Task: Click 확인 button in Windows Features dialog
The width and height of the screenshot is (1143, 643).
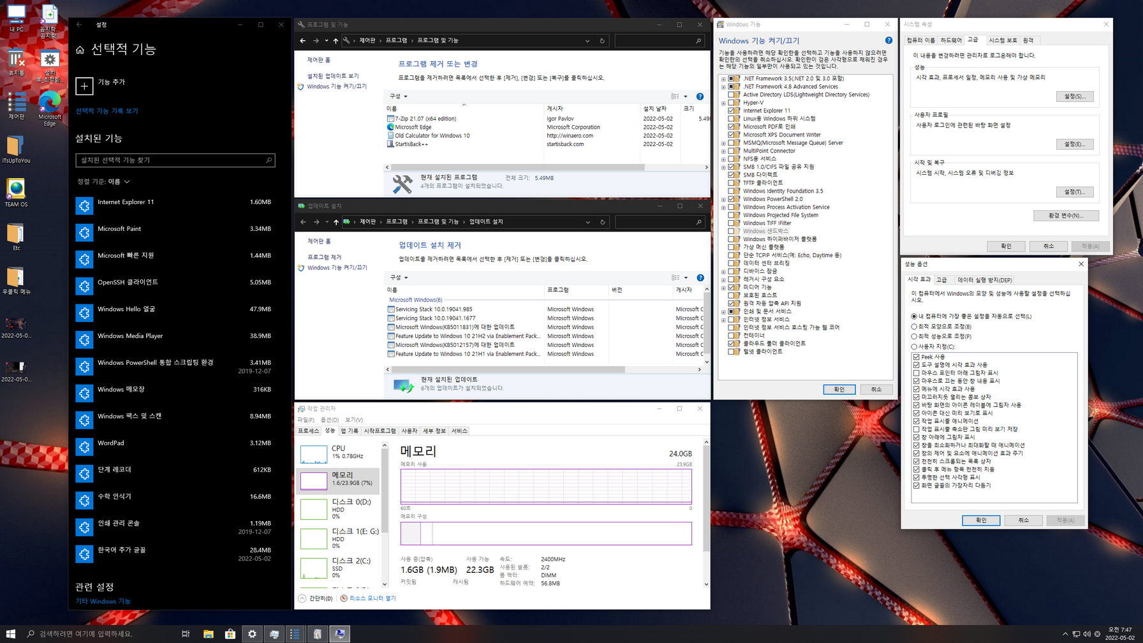Action: tap(839, 389)
